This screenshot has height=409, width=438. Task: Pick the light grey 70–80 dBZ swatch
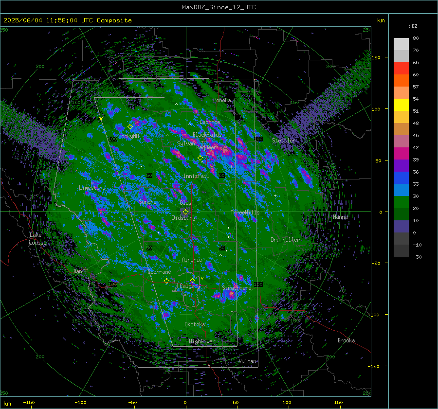click(401, 44)
